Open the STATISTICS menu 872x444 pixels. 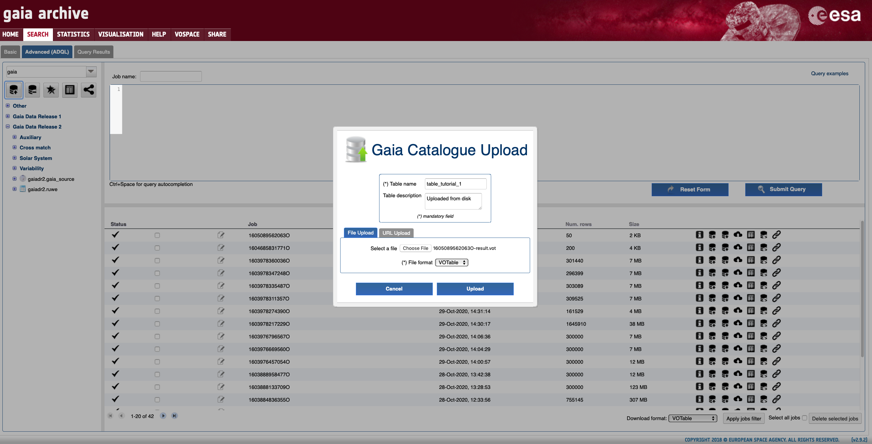tap(73, 34)
